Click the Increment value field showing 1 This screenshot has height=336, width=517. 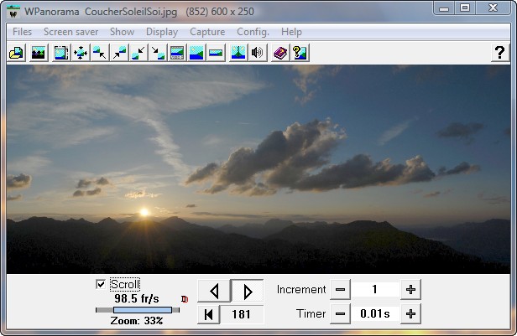coord(374,290)
